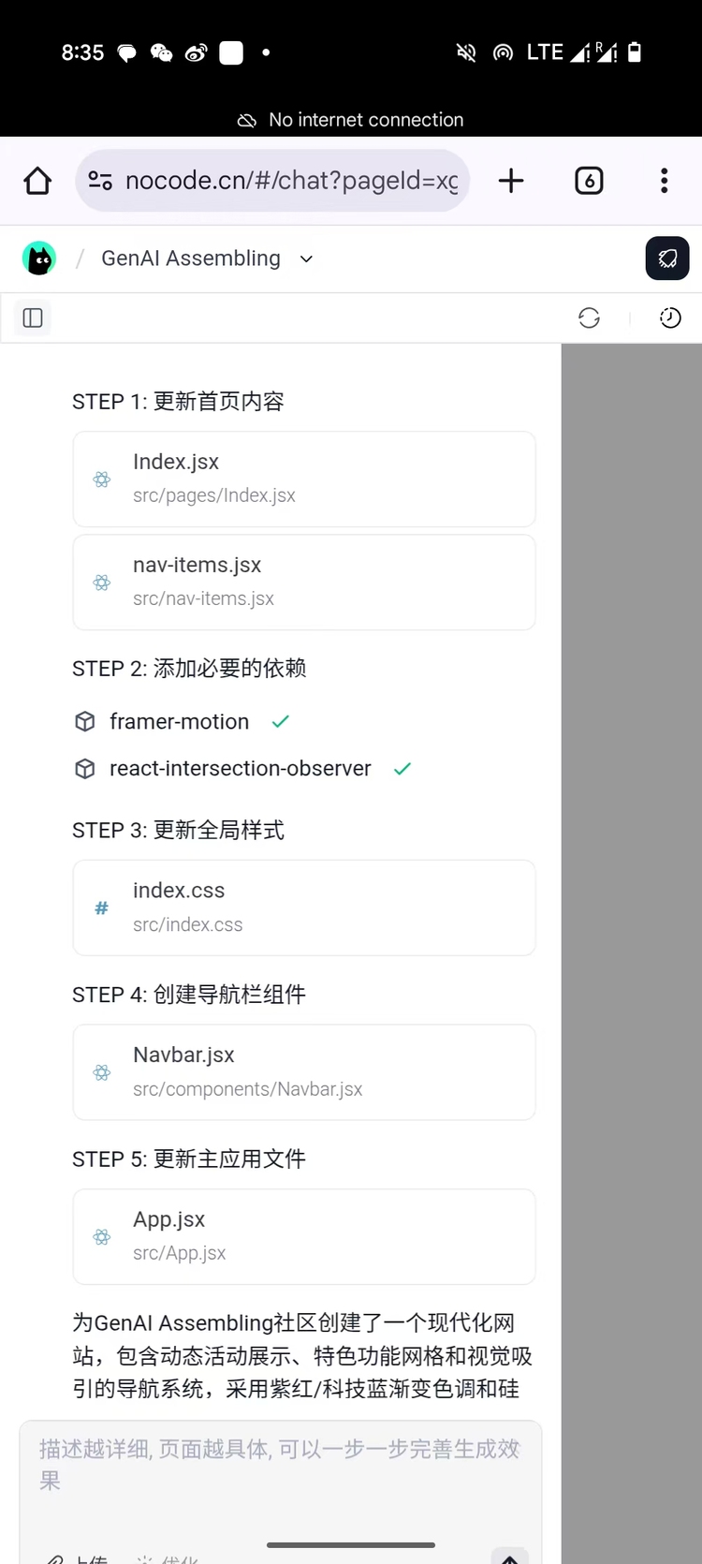The height and width of the screenshot is (1564, 702).
Task: Click the refresh sync icon
Action: [x=589, y=318]
